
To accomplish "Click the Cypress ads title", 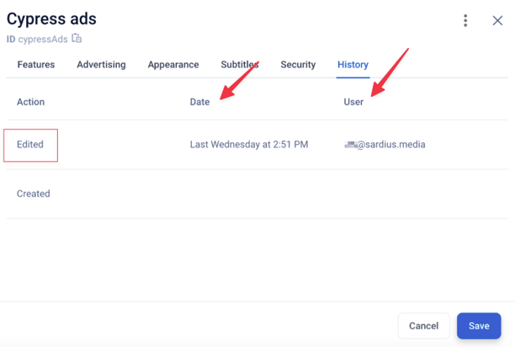I will [x=51, y=19].
